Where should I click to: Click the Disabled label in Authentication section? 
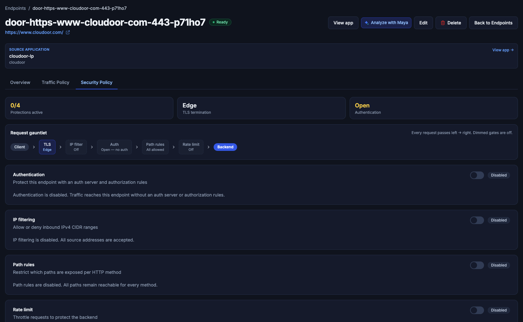coord(499,175)
